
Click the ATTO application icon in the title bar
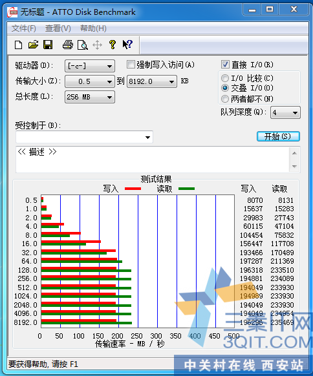12,12
